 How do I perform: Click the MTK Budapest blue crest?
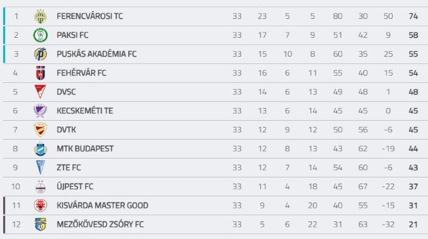(40, 149)
